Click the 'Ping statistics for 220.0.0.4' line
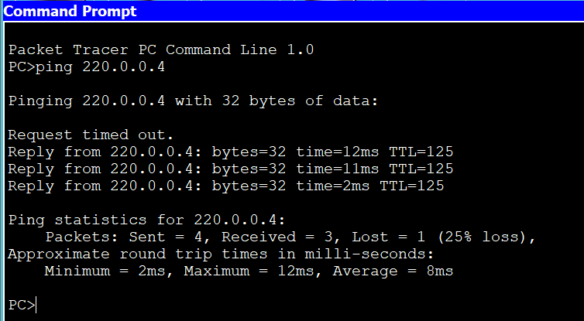The image size is (584, 321). tap(146, 220)
